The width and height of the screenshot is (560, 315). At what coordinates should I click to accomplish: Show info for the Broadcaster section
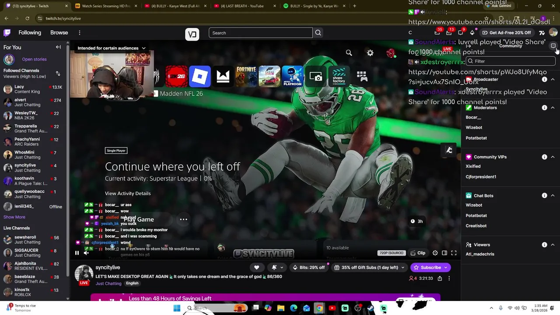click(x=544, y=80)
